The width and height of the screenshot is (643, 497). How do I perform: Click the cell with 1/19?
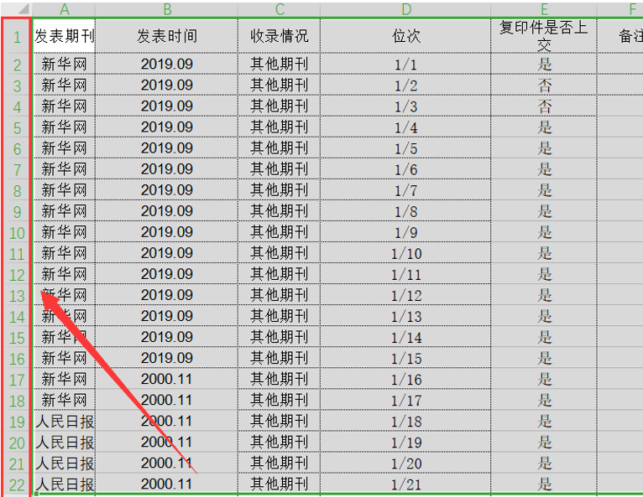[405, 443]
